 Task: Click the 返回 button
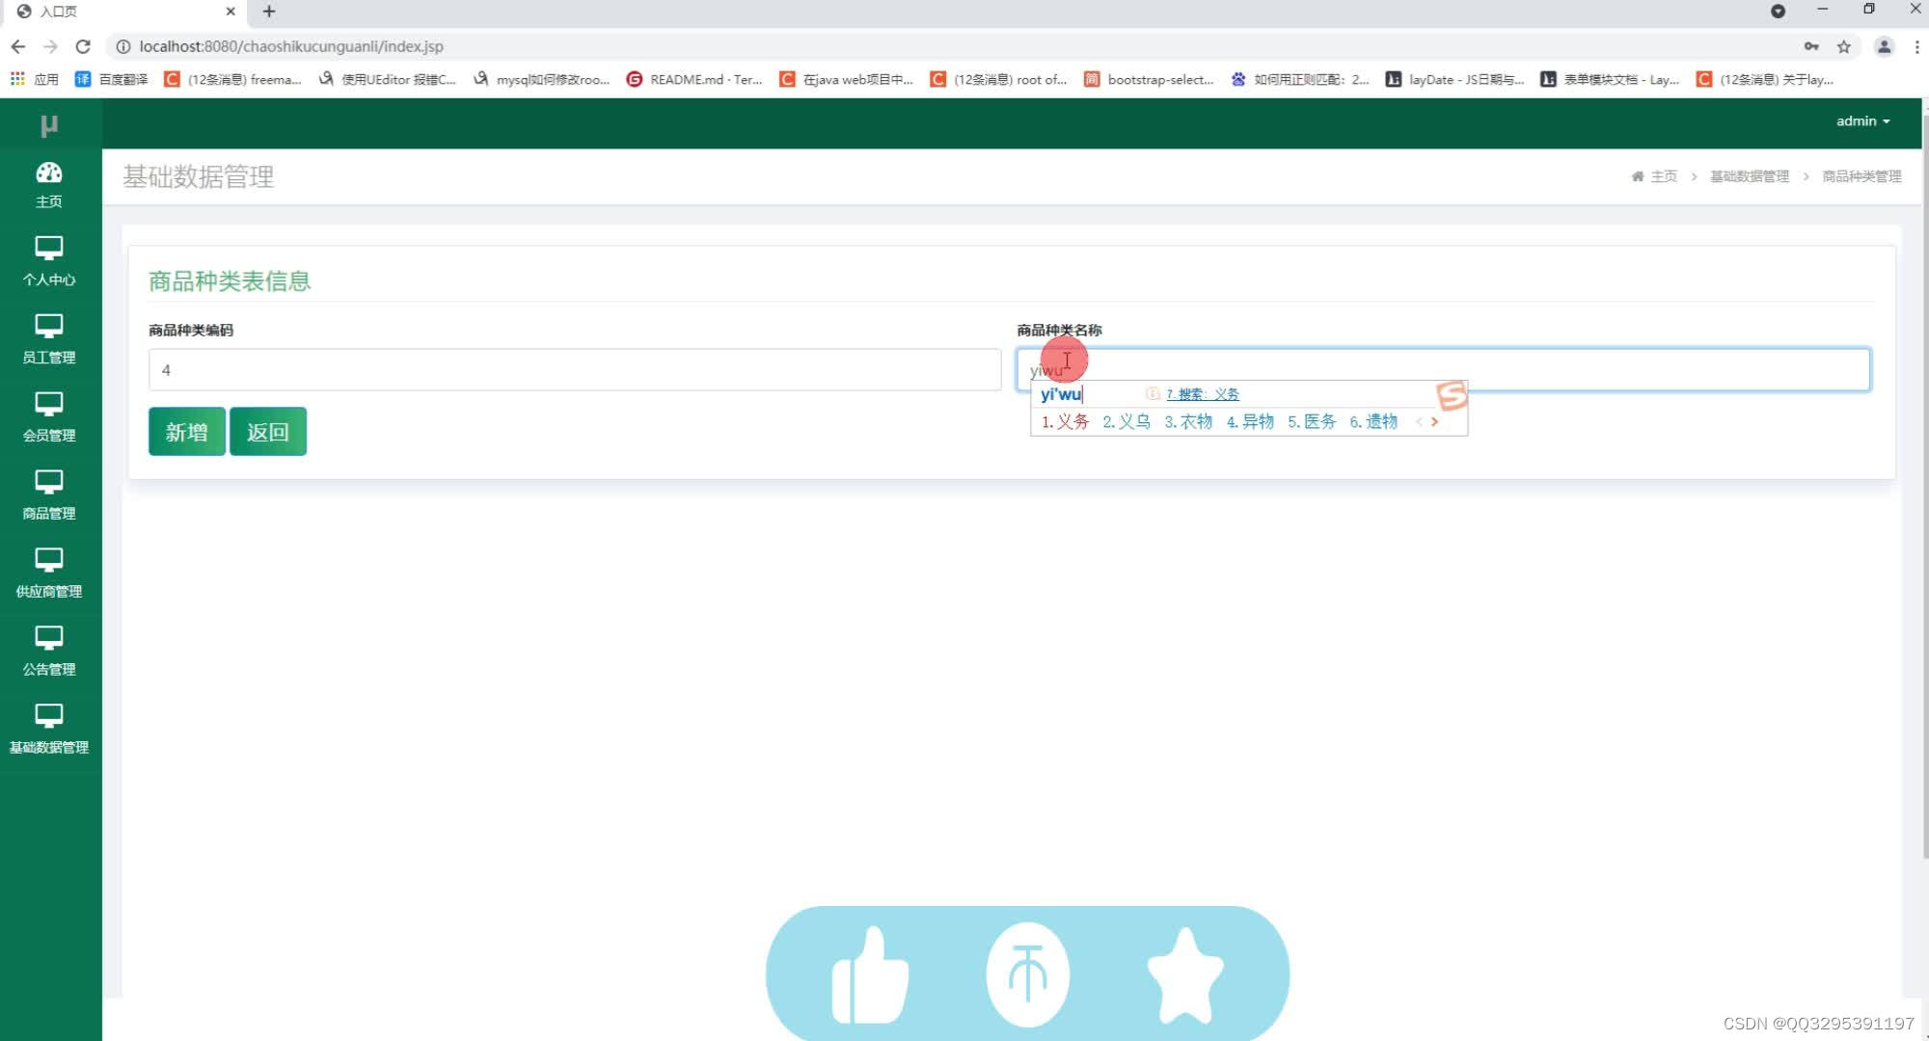click(267, 432)
